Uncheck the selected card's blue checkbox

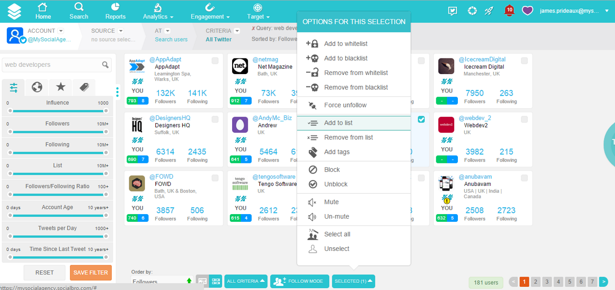tap(421, 119)
